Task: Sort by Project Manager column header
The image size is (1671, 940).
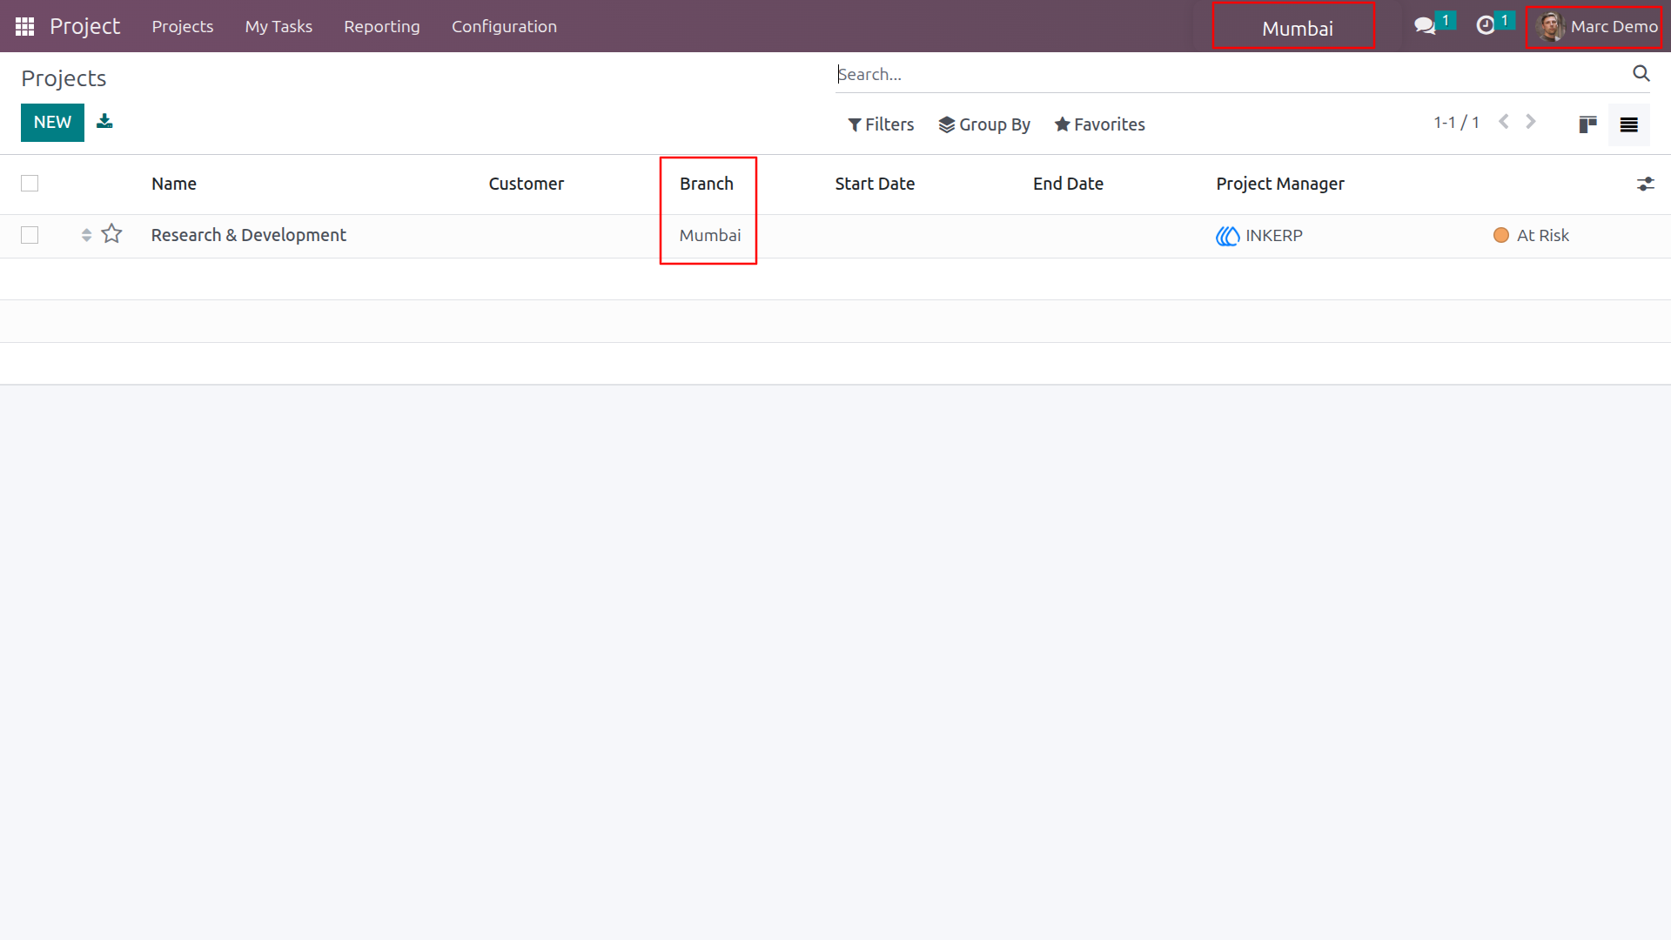Action: tap(1280, 184)
